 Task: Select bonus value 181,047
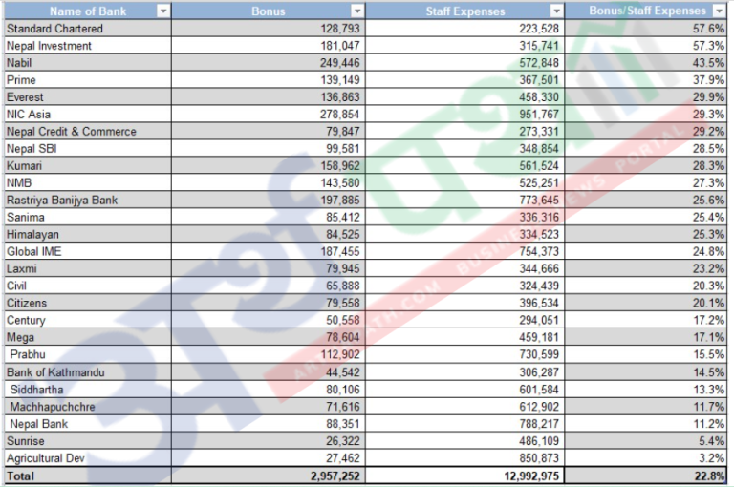point(269,46)
